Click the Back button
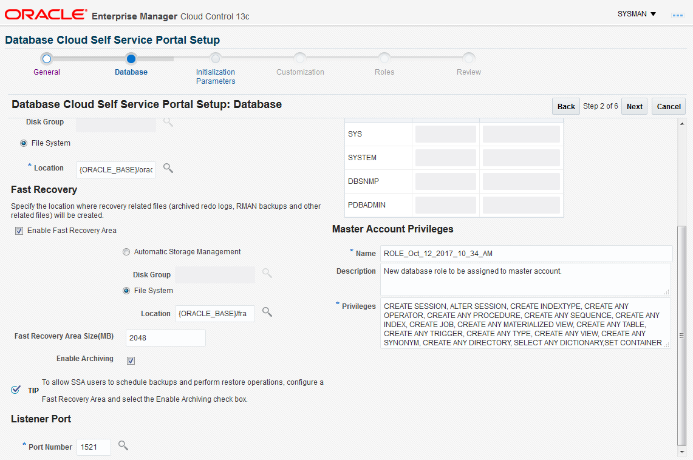 [x=565, y=106]
